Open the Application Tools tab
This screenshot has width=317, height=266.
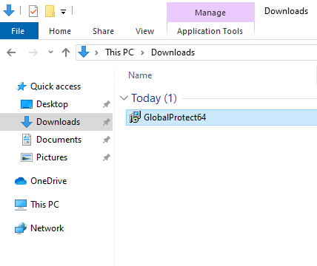click(x=210, y=31)
